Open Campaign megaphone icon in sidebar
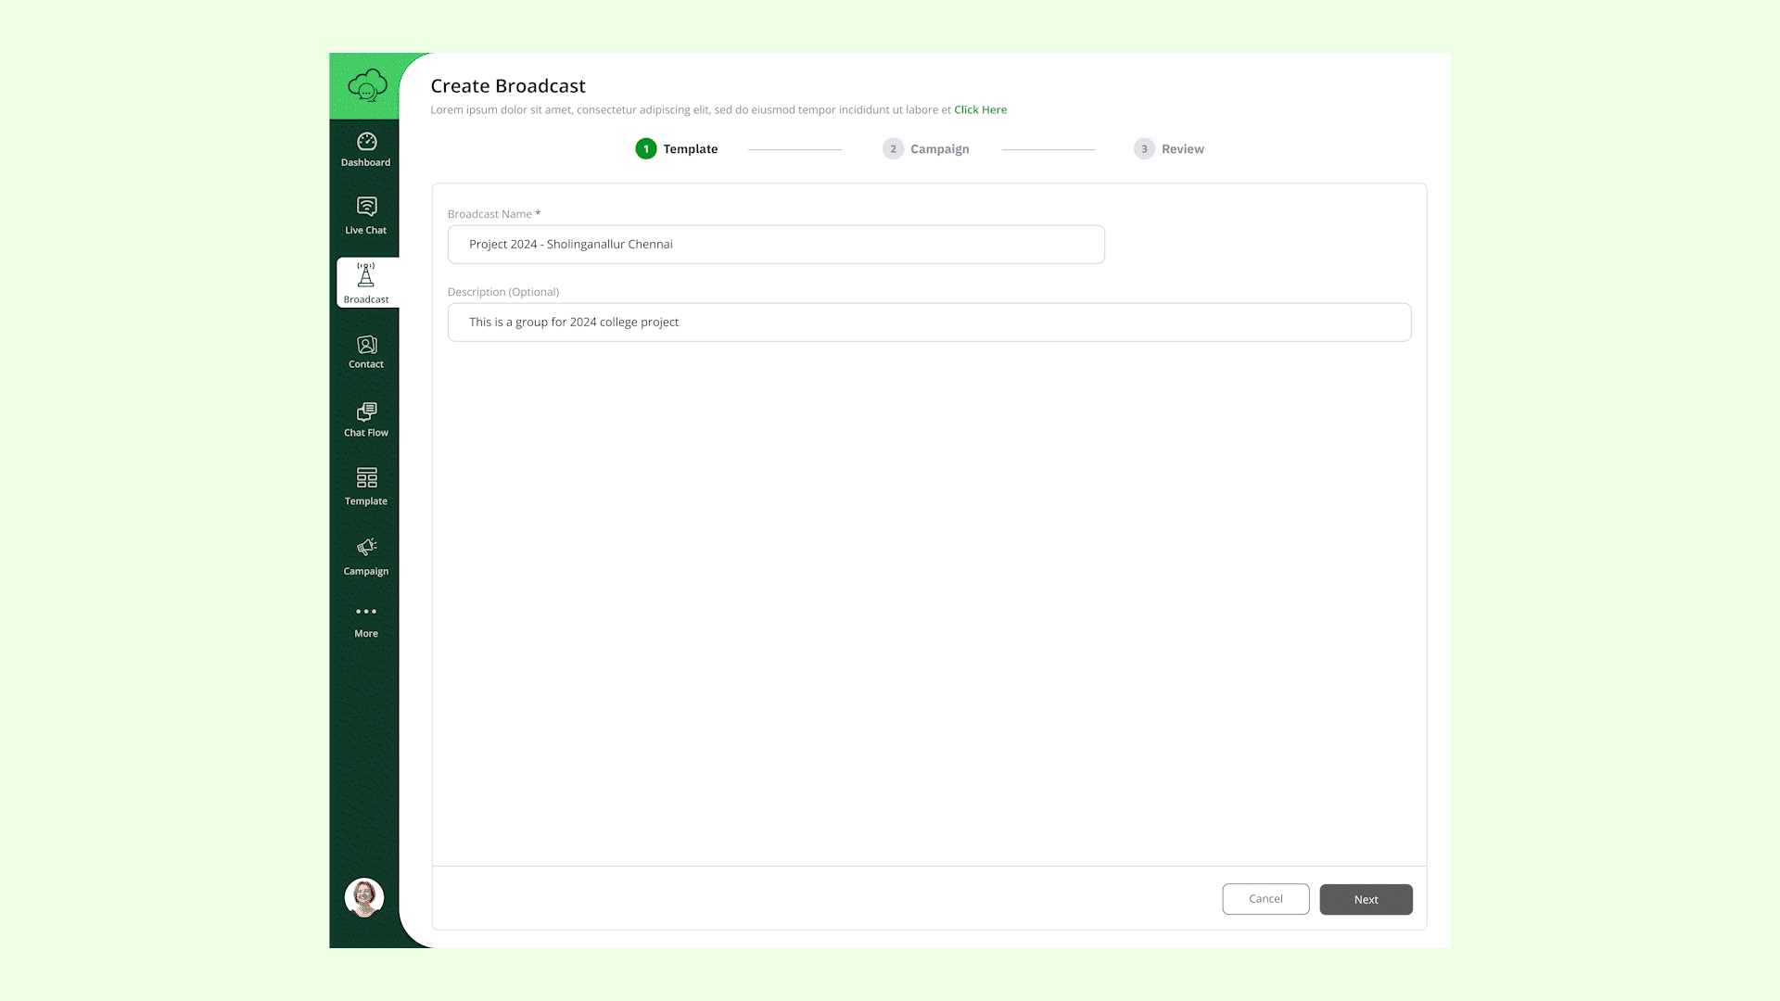 pyautogui.click(x=366, y=547)
